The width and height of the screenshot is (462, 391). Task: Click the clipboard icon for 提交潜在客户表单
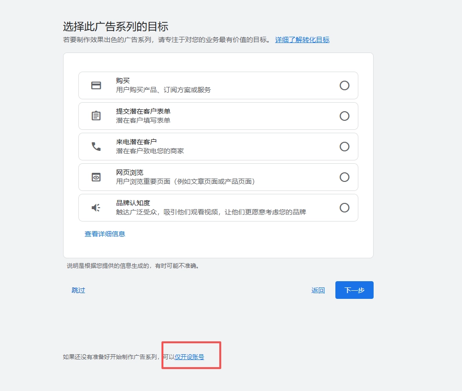(x=96, y=116)
